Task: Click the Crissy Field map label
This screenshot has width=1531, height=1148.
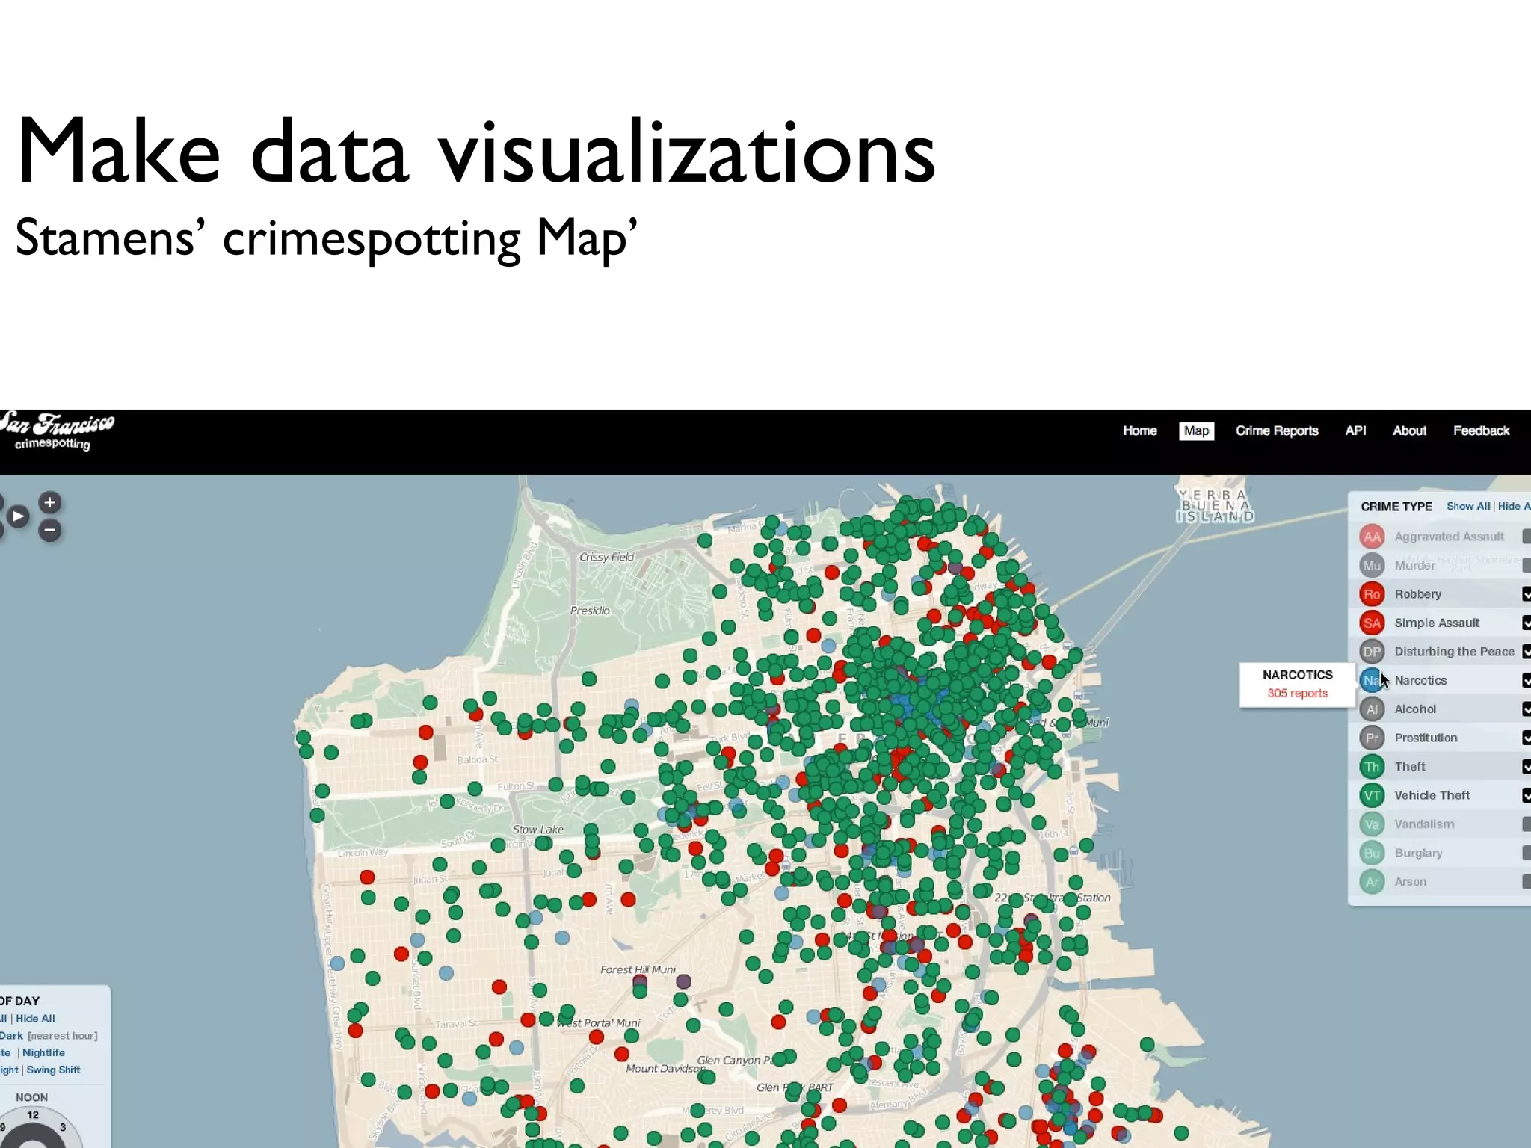Action: click(x=606, y=557)
